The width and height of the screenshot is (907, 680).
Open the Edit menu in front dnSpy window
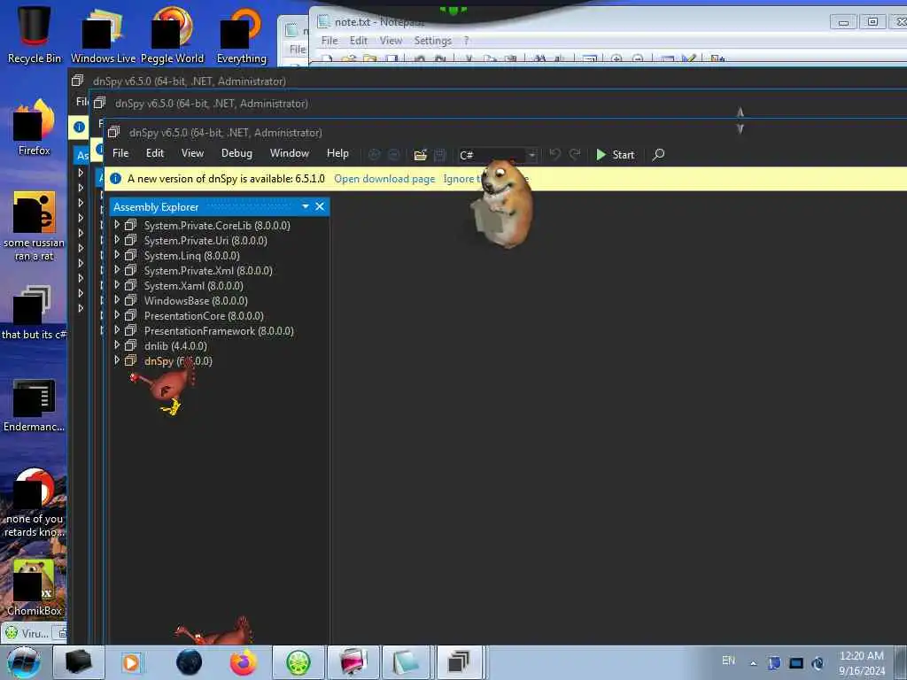154,153
